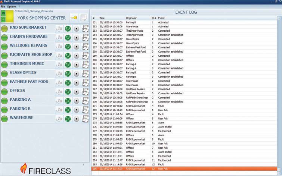Viewport: 282px width, 176px height.
Task: Click the hand acknowledge icon for Glass Optics
Action: [x=59, y=74]
